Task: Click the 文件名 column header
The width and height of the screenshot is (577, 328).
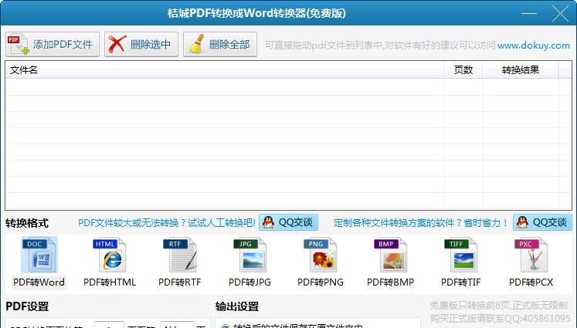Action: [x=225, y=70]
